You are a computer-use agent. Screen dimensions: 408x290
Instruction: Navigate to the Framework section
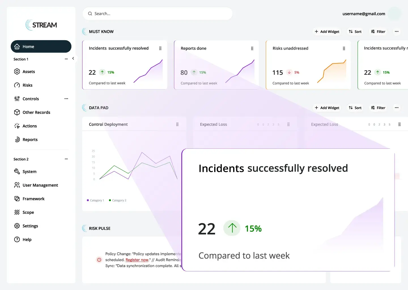click(33, 199)
